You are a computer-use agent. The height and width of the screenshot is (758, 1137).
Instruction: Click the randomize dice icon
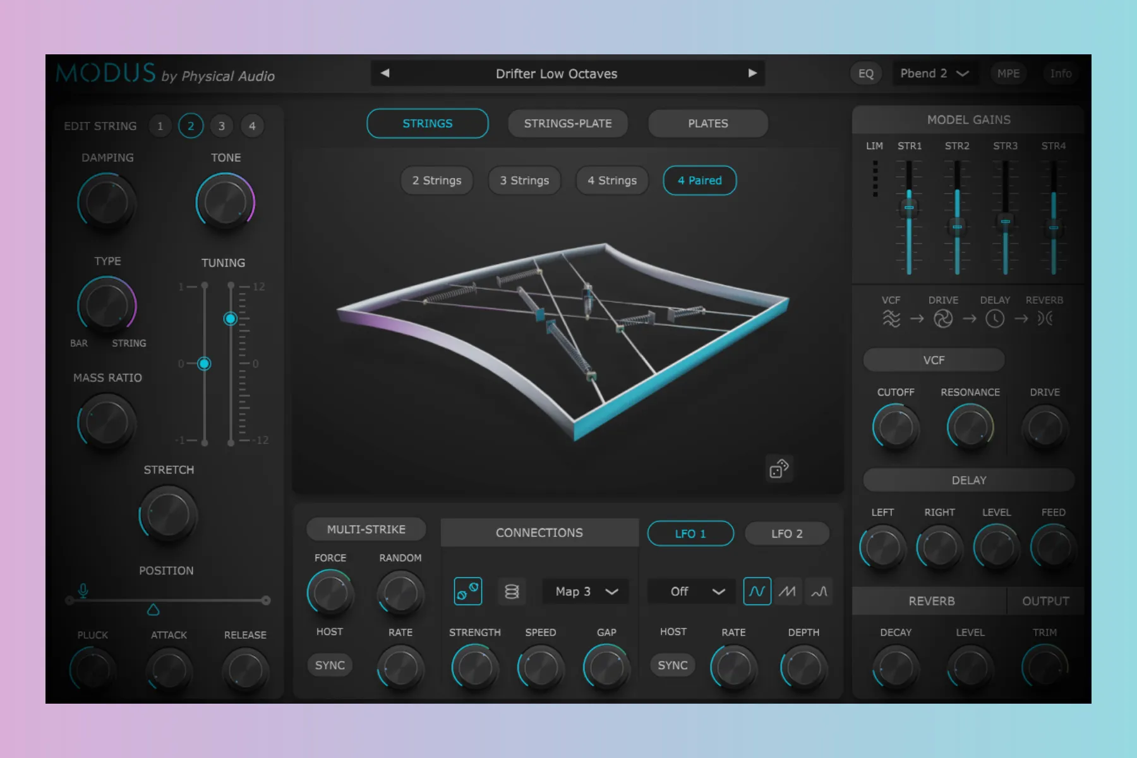pos(779,469)
